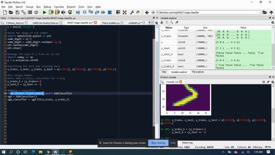Browse for a working directory

pyautogui.click(x=265, y=12)
